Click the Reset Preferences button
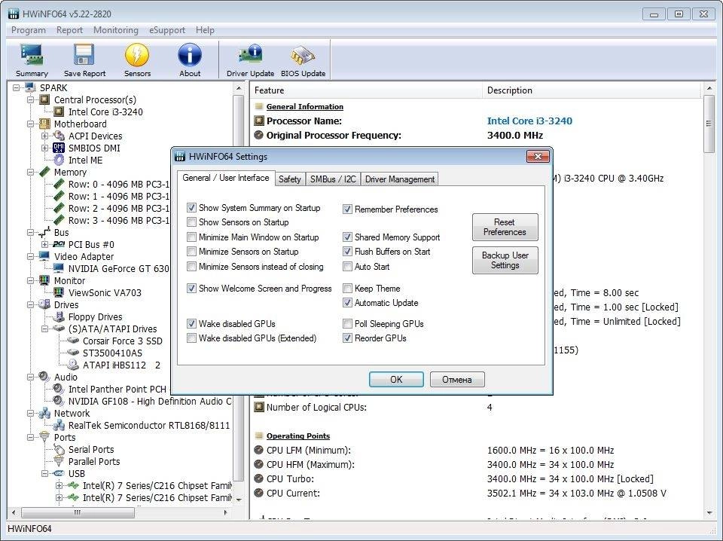Image resolution: width=723 pixels, height=541 pixels. 505,227
